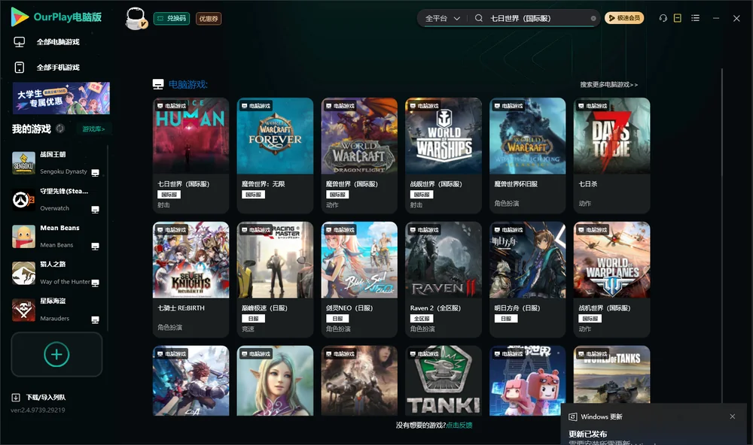
Task: Open the 游戏库> game library expander
Action: click(x=93, y=129)
